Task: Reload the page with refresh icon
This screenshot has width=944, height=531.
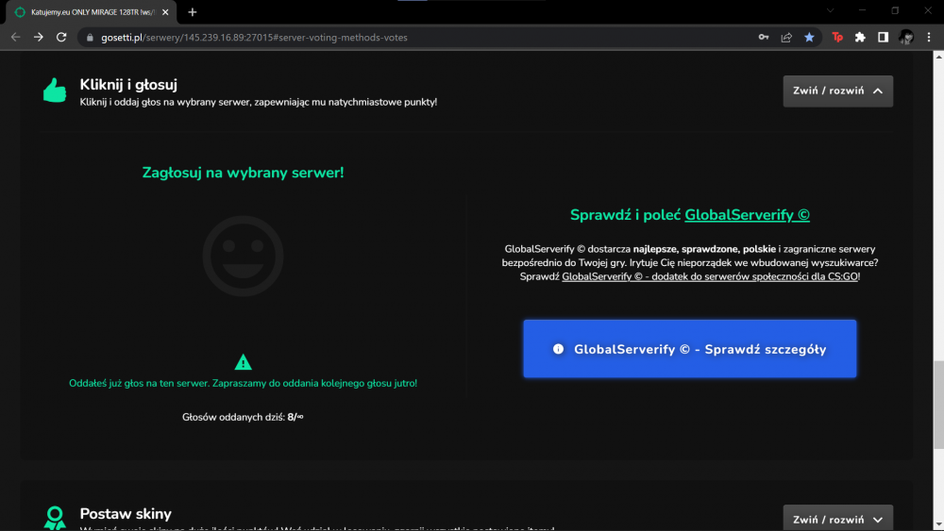Action: [61, 38]
